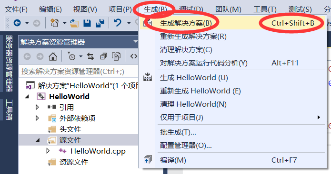331x174 pixels.
Task: Open the undo history dropdown arrow
Action: 129,23
